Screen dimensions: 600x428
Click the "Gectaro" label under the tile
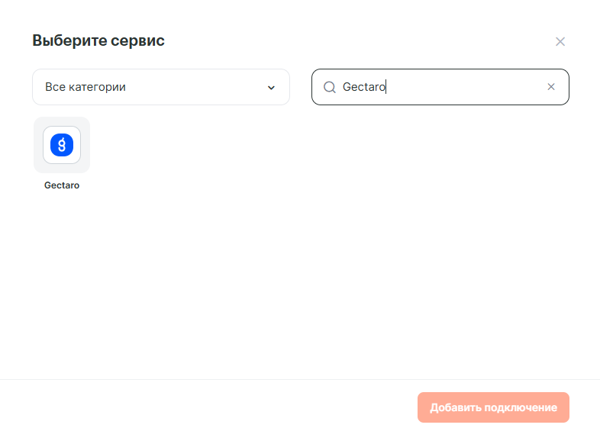[62, 185]
